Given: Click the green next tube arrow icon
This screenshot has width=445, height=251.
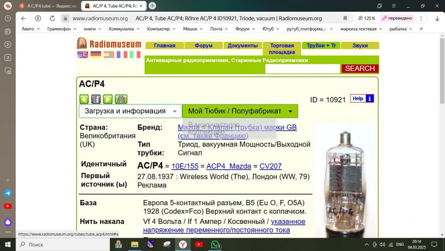Looking at the screenshot, I should pos(108,99).
